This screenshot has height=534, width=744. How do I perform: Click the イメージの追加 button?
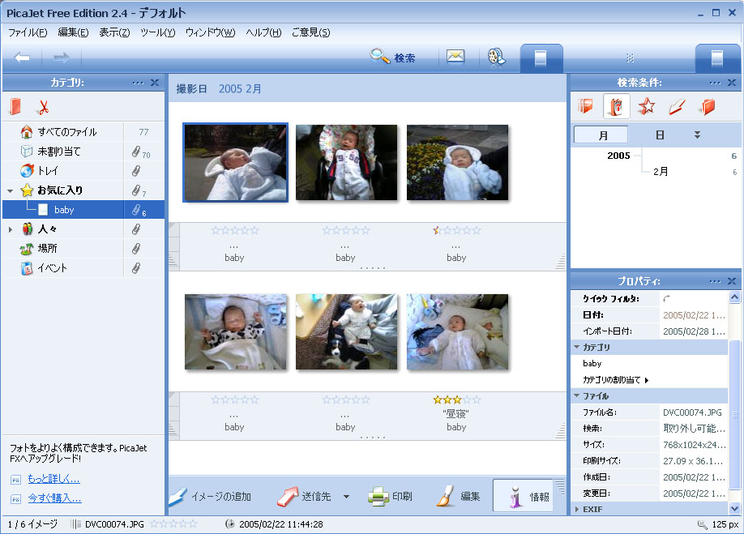tap(210, 497)
